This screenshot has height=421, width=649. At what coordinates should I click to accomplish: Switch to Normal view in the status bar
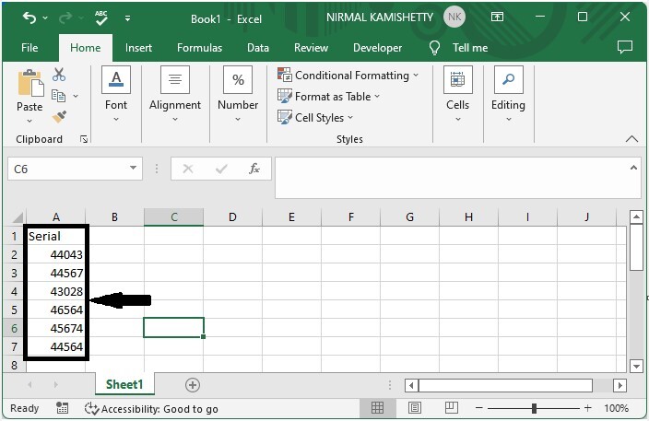(378, 408)
